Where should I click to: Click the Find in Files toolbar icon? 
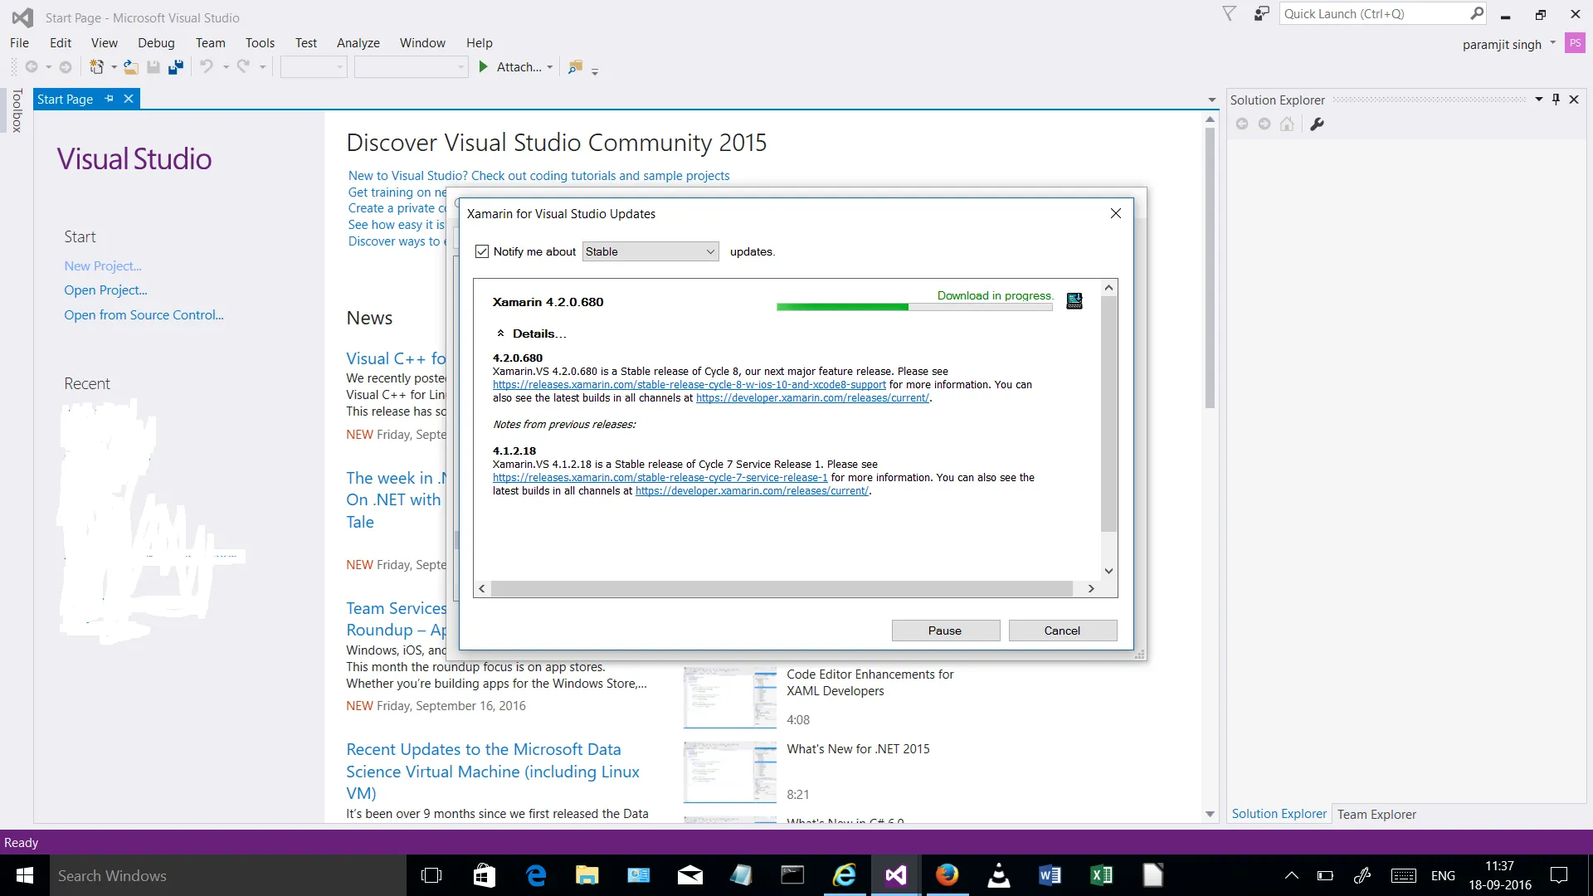(x=574, y=67)
